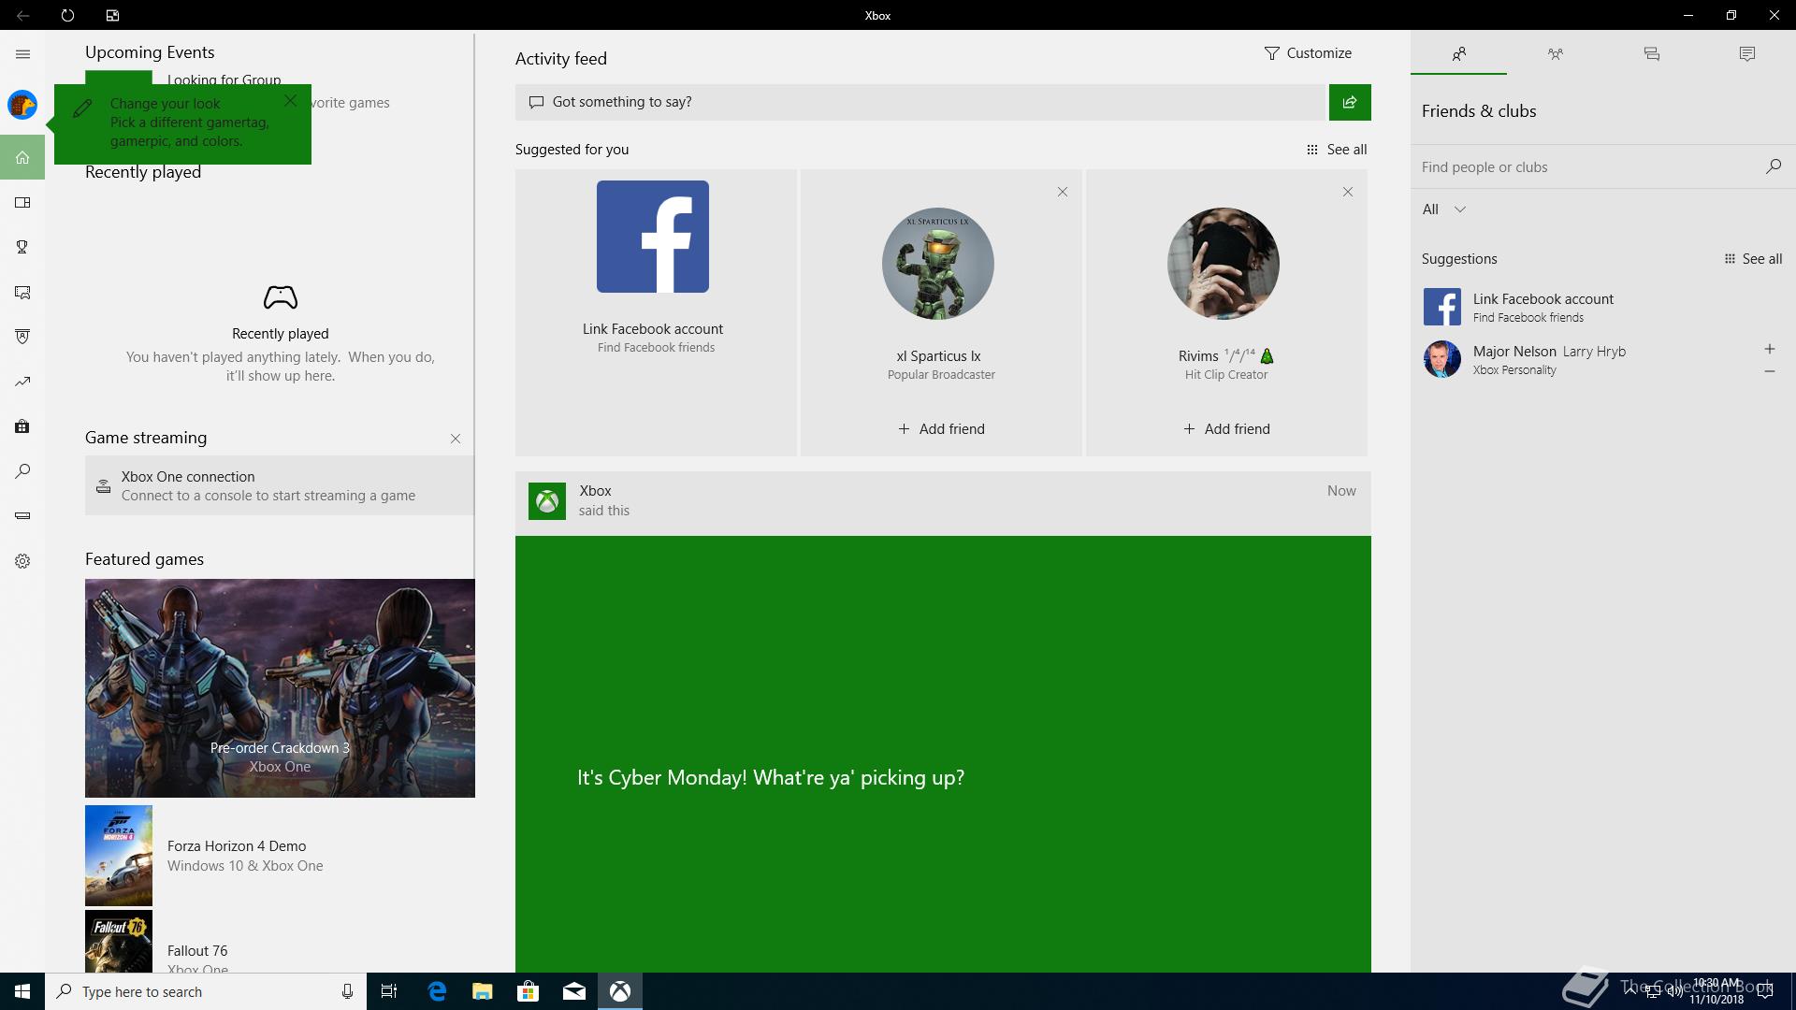This screenshot has width=1796, height=1010.
Task: Open the hamburger navigation menu
Action: (x=22, y=54)
